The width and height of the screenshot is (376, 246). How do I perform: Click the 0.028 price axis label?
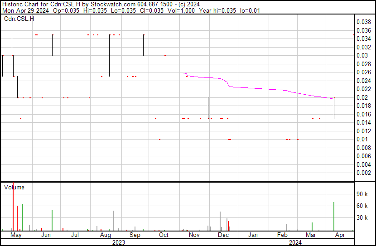click(363, 64)
